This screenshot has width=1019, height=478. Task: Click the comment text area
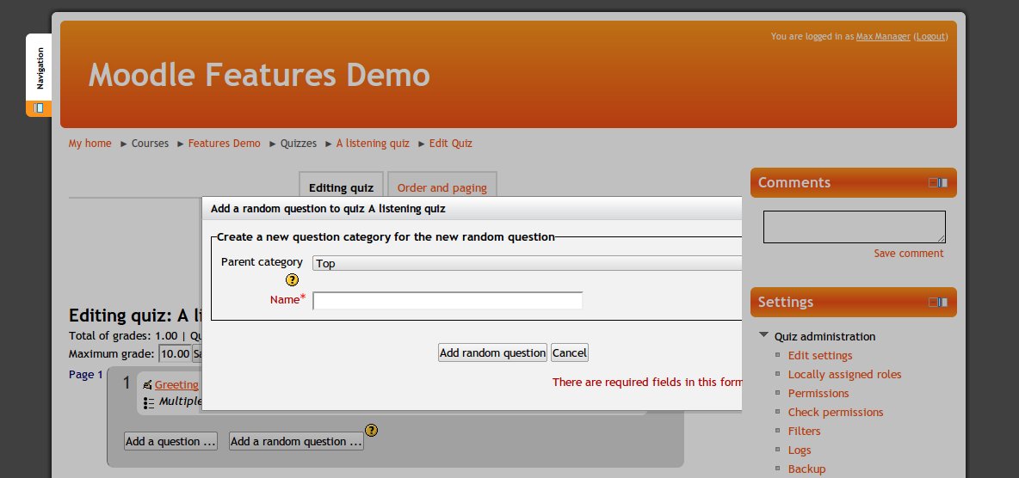pos(854,227)
